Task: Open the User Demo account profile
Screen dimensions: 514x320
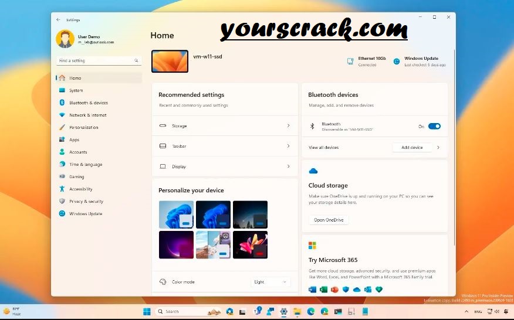Action: (x=85, y=39)
